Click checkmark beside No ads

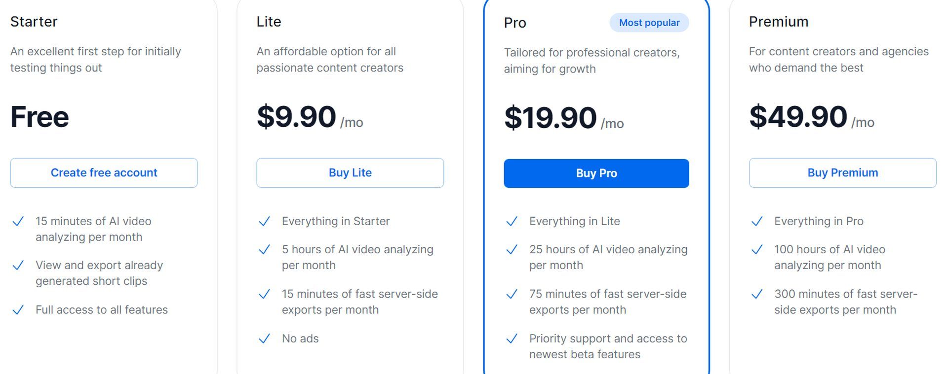click(264, 339)
